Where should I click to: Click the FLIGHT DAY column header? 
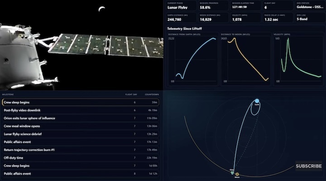pos(131,94)
